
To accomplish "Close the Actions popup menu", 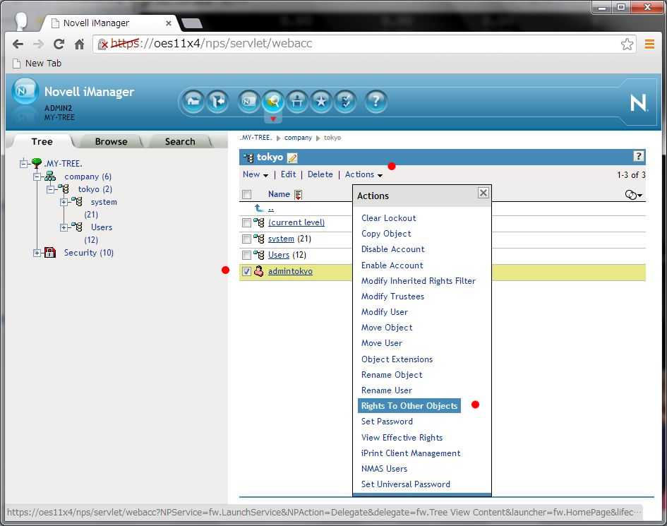I will coord(483,193).
